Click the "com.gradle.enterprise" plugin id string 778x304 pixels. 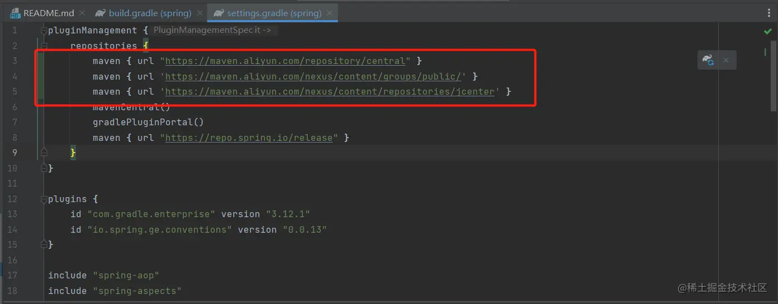click(x=151, y=214)
